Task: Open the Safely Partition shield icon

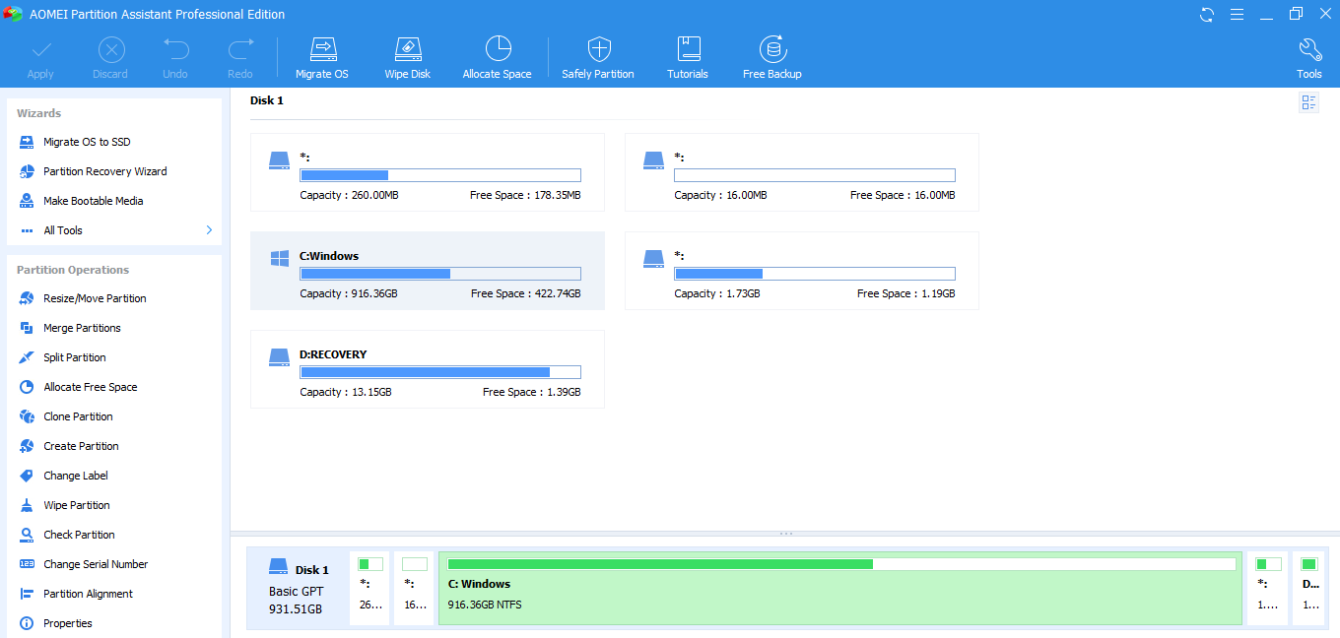Action: click(598, 51)
